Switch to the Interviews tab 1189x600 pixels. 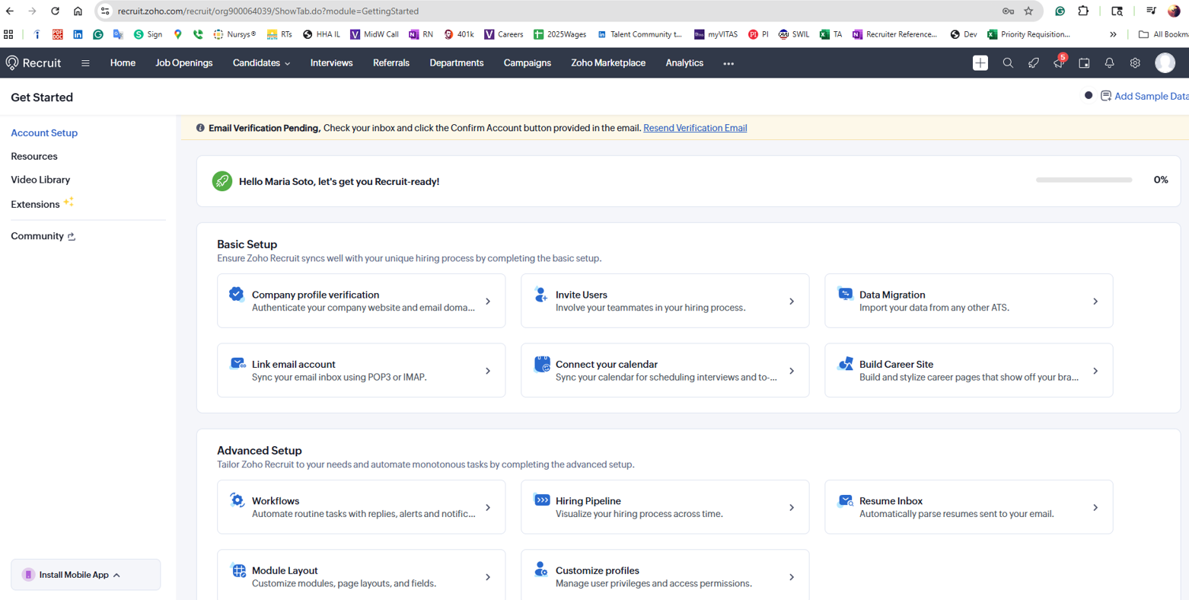click(x=331, y=63)
